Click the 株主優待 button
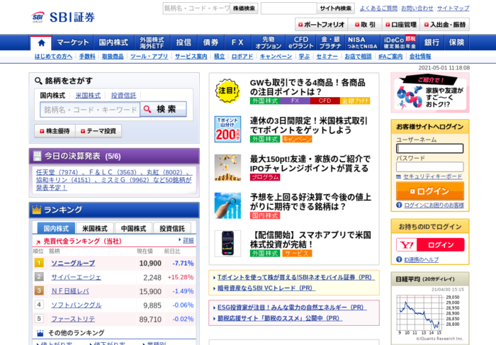The height and width of the screenshot is (345, 496). pos(55,131)
